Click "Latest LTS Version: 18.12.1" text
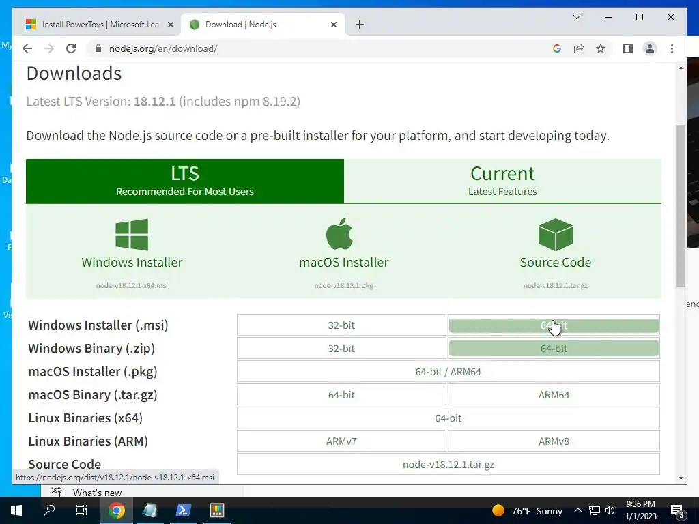 [x=101, y=102]
